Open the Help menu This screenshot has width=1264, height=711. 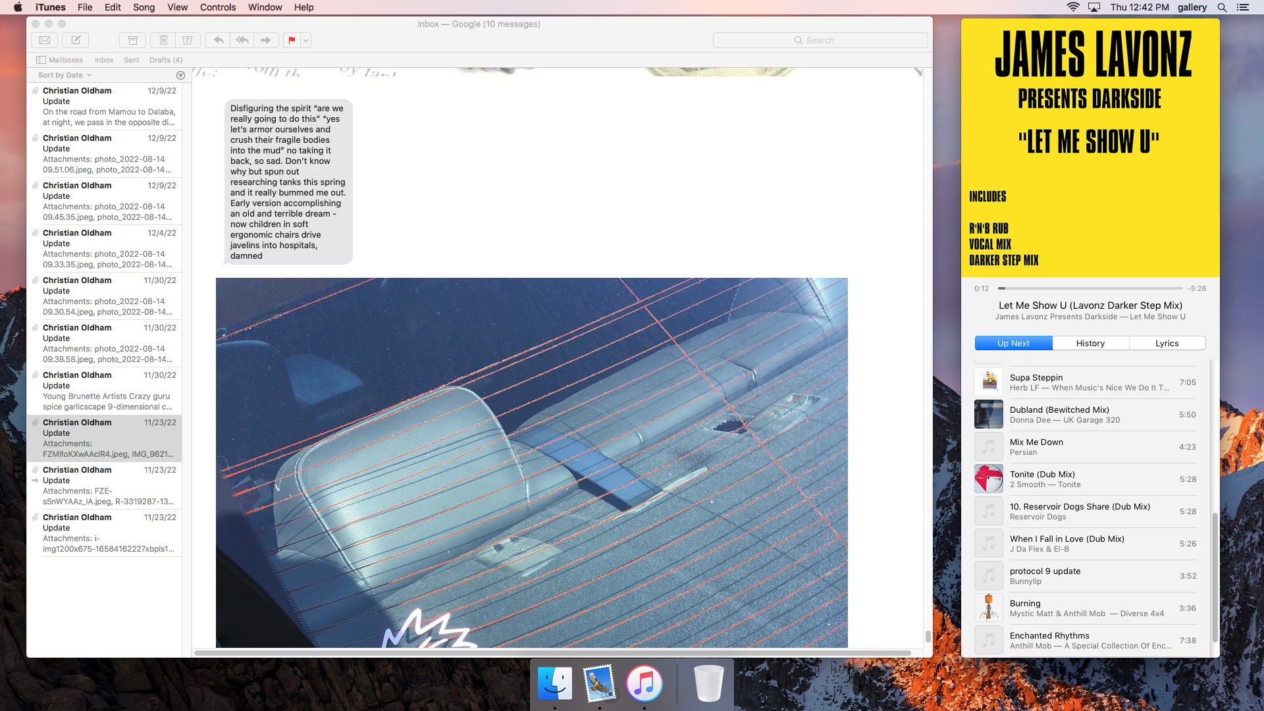pyautogui.click(x=304, y=7)
